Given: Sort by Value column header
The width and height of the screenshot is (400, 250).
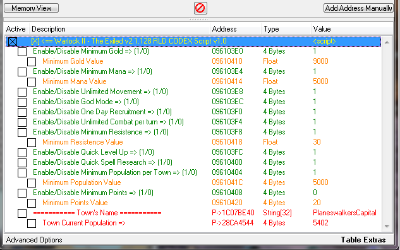Looking at the screenshot, I should 352,29.
